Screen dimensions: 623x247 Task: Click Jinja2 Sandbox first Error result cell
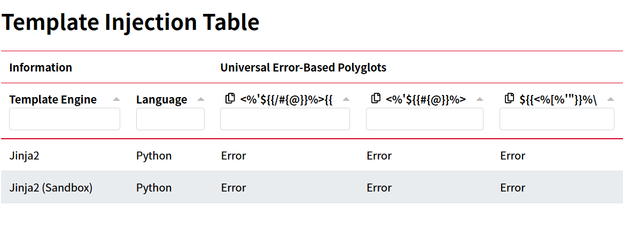click(233, 188)
